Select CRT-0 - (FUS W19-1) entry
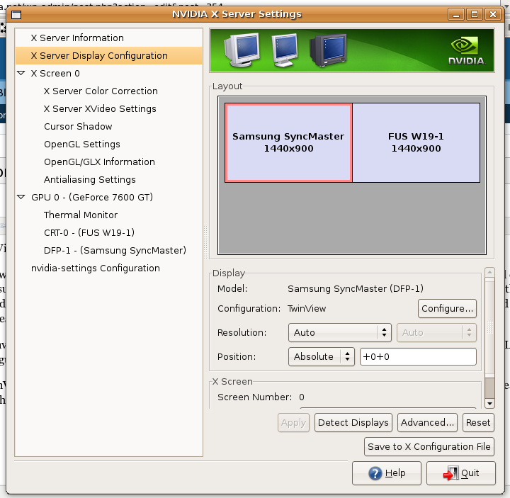The image size is (510, 498). pyautogui.click(x=89, y=233)
